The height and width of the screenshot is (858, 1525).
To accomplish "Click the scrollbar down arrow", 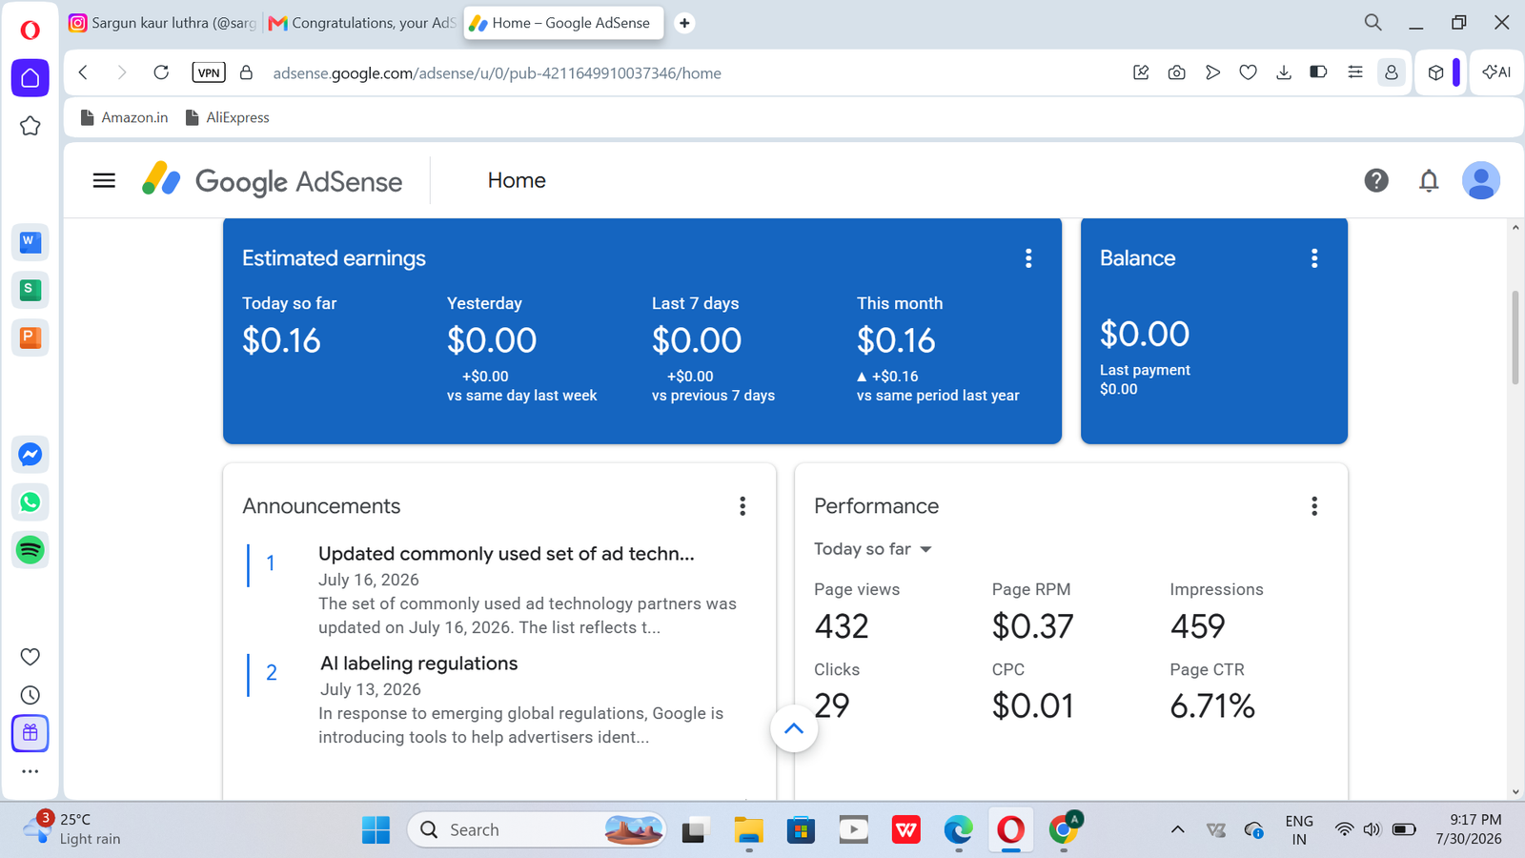I will tap(1515, 792).
